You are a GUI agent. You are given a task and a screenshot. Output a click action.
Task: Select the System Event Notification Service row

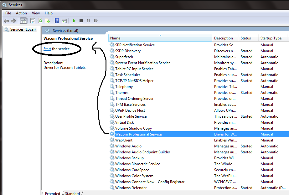[199, 63]
